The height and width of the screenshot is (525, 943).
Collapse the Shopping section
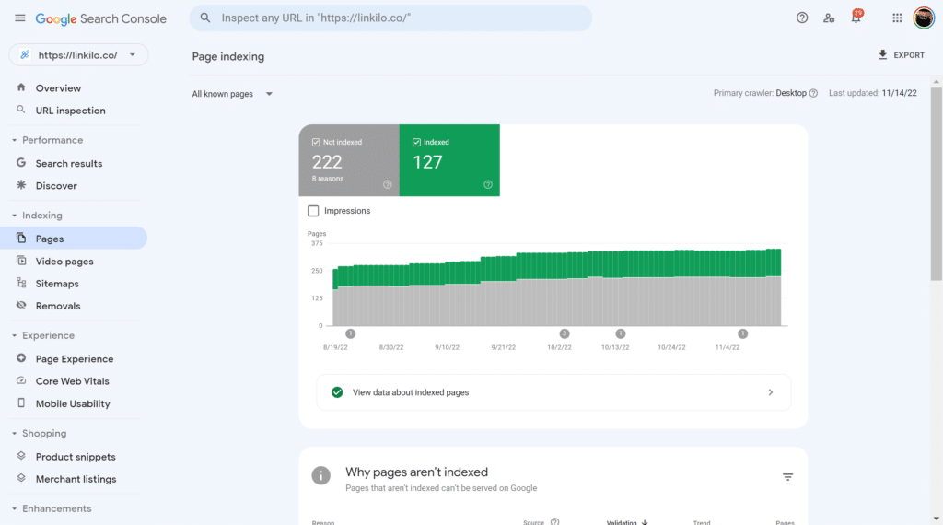15,434
